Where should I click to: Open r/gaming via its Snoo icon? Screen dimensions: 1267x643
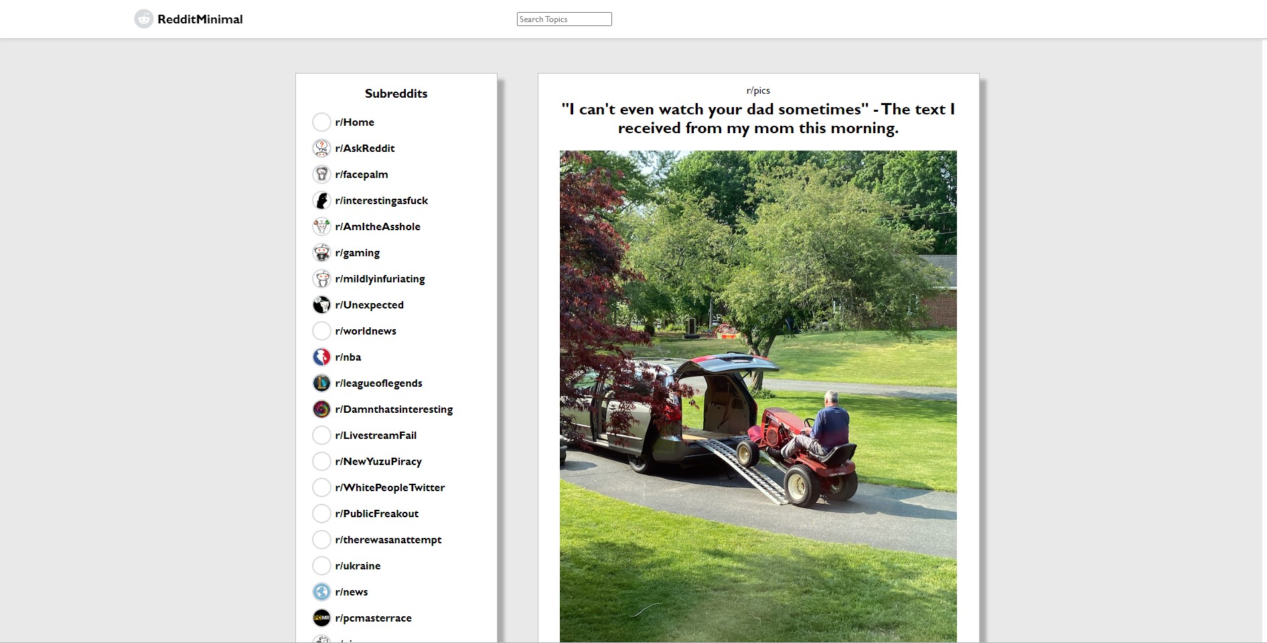click(x=321, y=252)
